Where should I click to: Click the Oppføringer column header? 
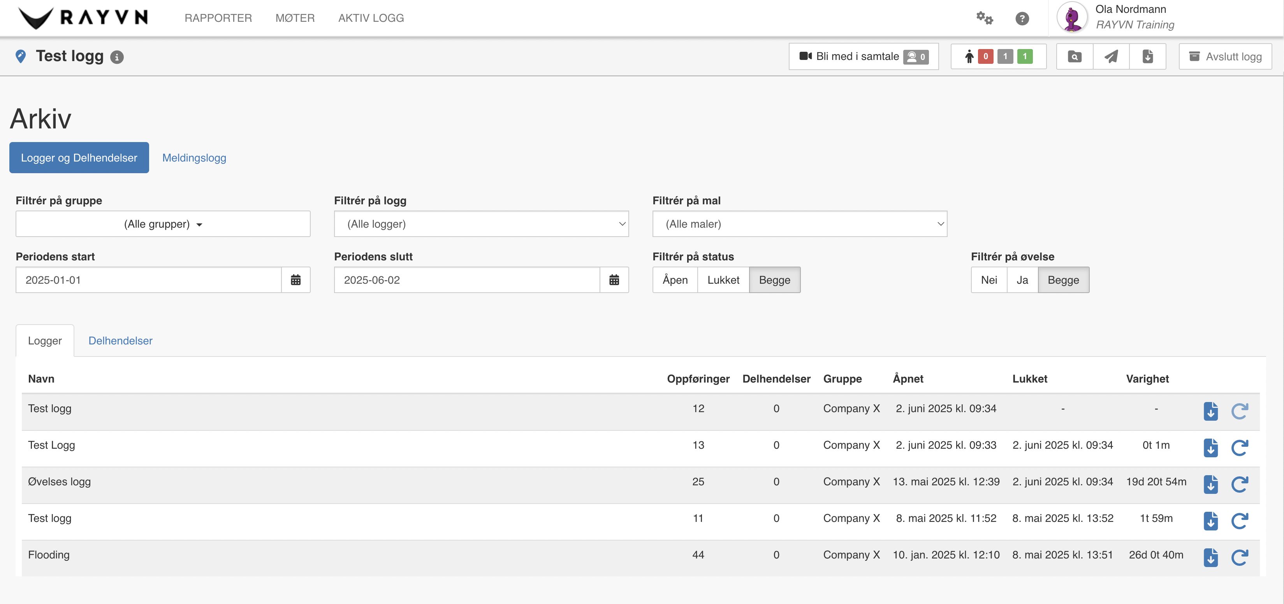(x=698, y=379)
